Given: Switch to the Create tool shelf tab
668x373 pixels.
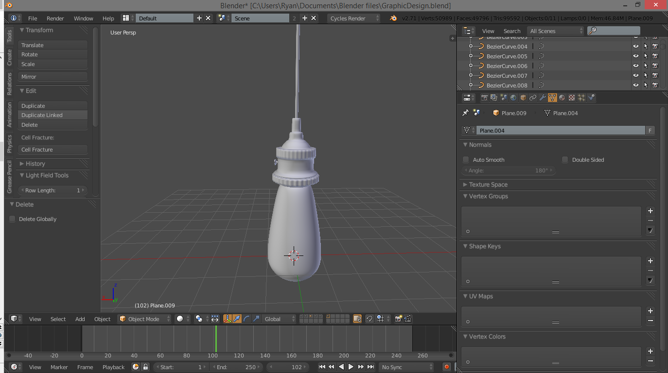Looking at the screenshot, I should pos(9,57).
